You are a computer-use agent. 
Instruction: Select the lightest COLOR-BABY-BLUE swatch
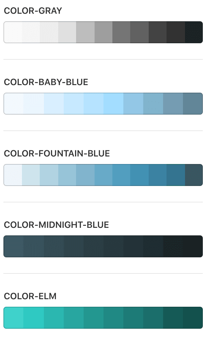[x=14, y=104]
